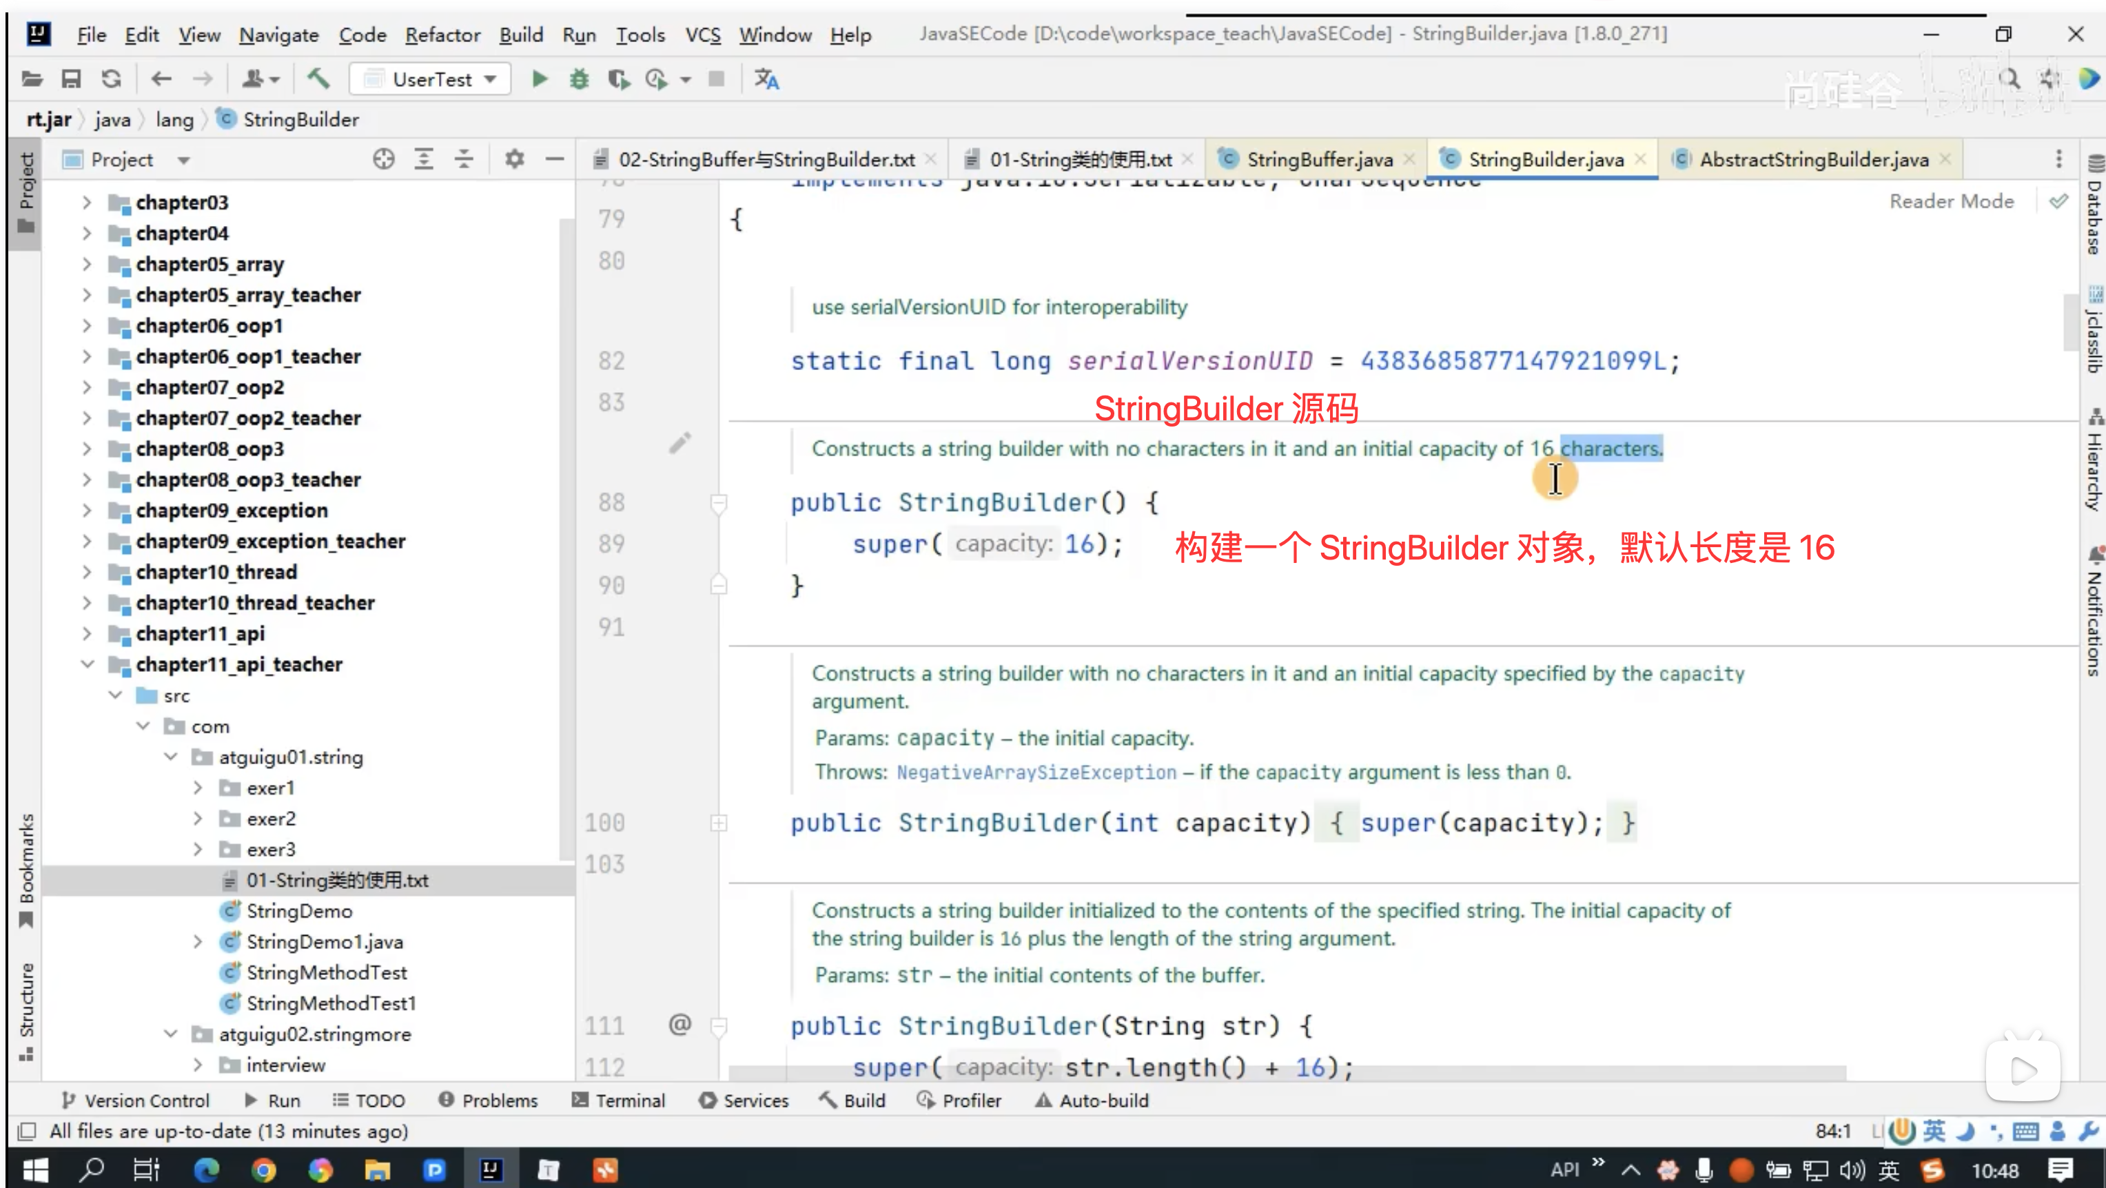Click the Save All disk icon

click(x=71, y=79)
